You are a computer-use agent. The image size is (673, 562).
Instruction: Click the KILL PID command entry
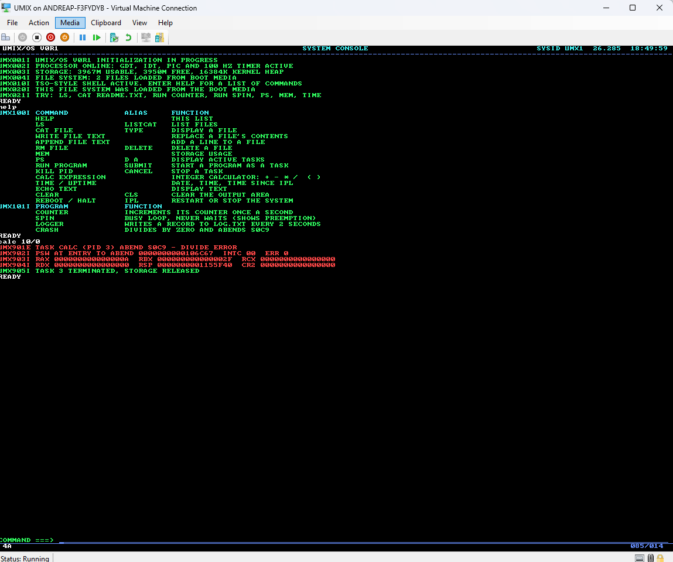pyautogui.click(x=54, y=171)
